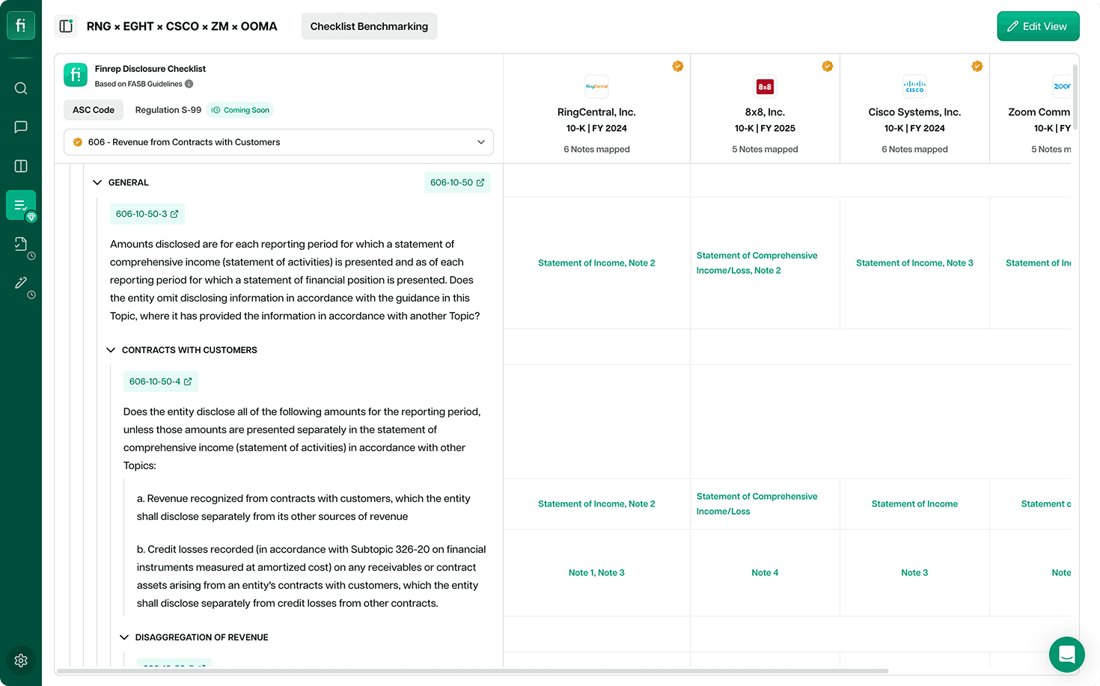
Task: Open RingCentral 'Statement of Income, Note 2' in GENERAL row
Action: (596, 263)
